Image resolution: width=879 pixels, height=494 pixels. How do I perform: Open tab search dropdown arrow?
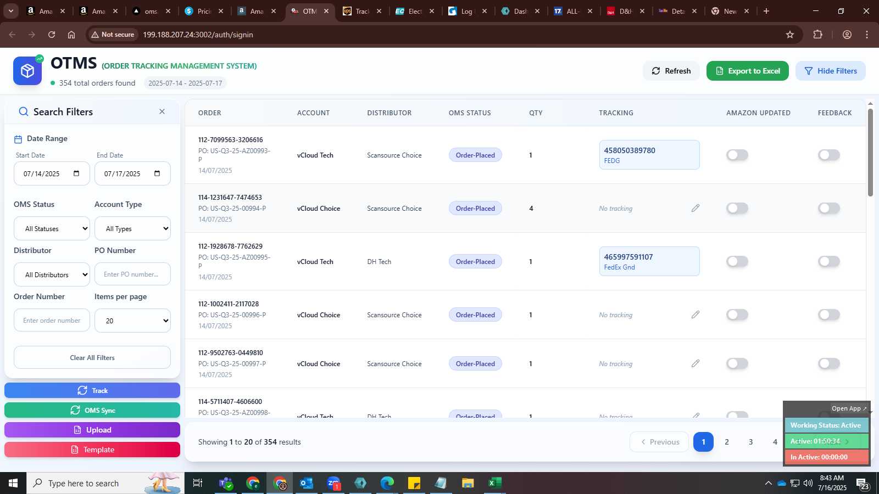pos(10,11)
